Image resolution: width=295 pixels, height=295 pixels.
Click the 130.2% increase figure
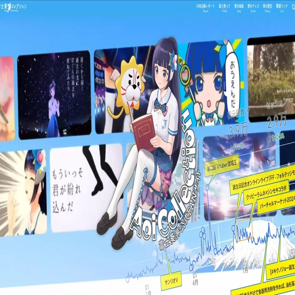coord(277,138)
